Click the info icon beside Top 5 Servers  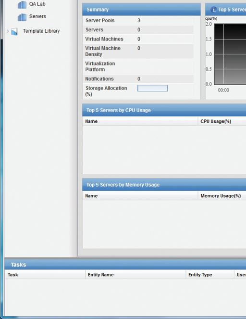click(213, 9)
